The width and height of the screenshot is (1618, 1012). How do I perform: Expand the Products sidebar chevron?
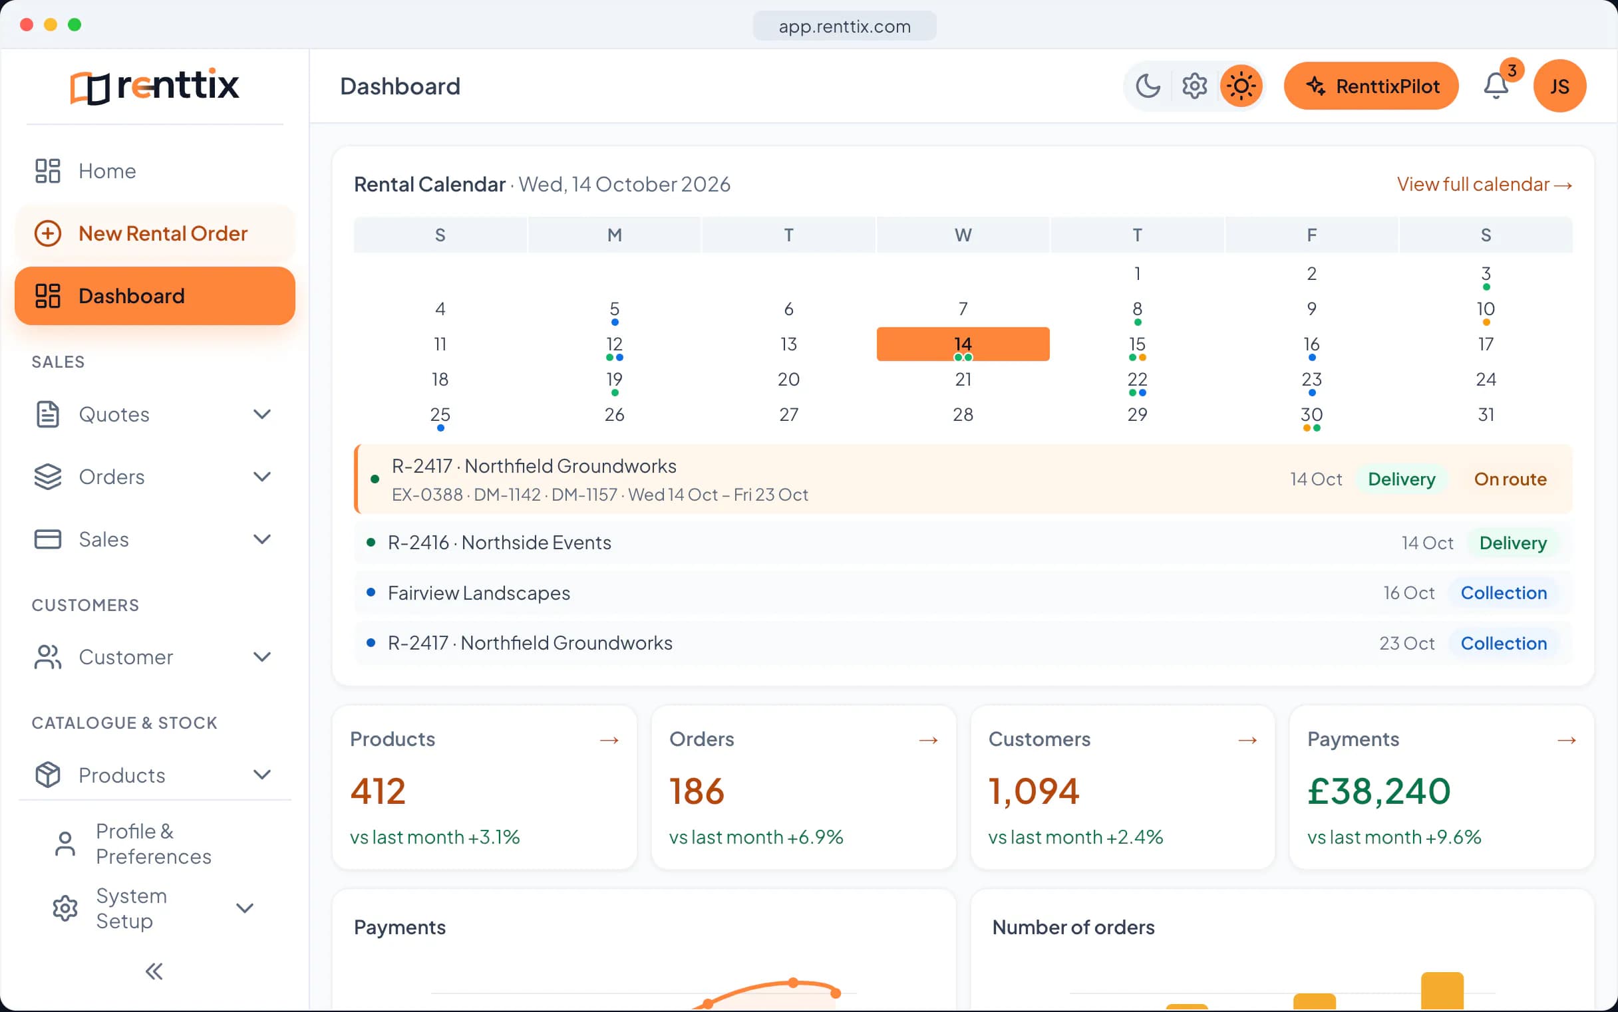262,775
